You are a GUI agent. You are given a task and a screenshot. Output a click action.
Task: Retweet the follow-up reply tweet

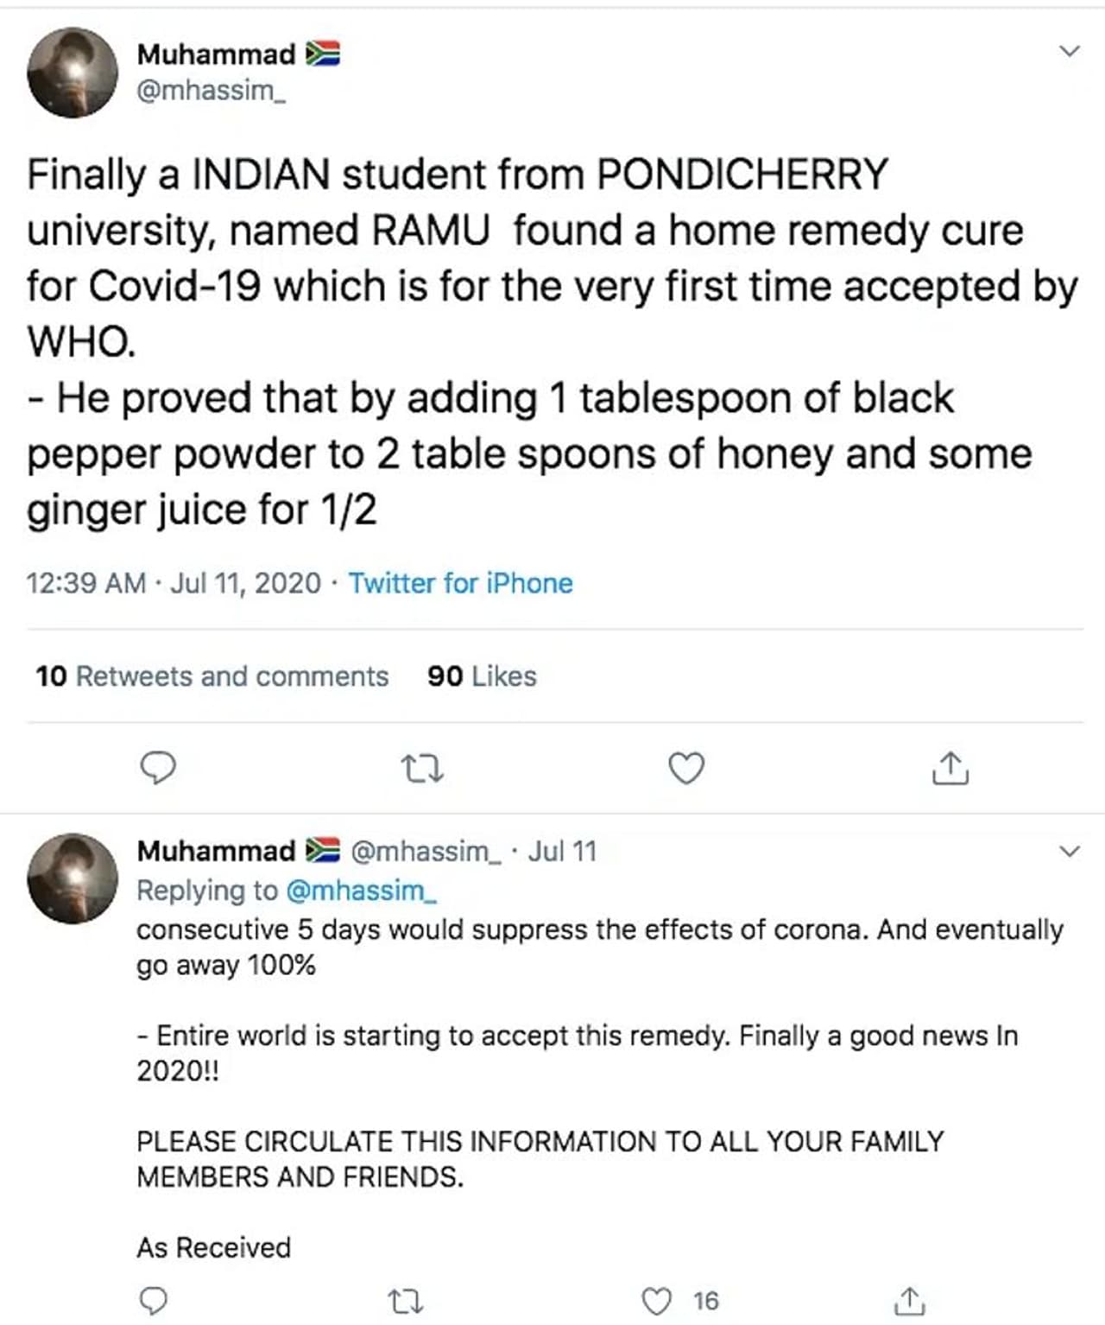click(405, 1301)
